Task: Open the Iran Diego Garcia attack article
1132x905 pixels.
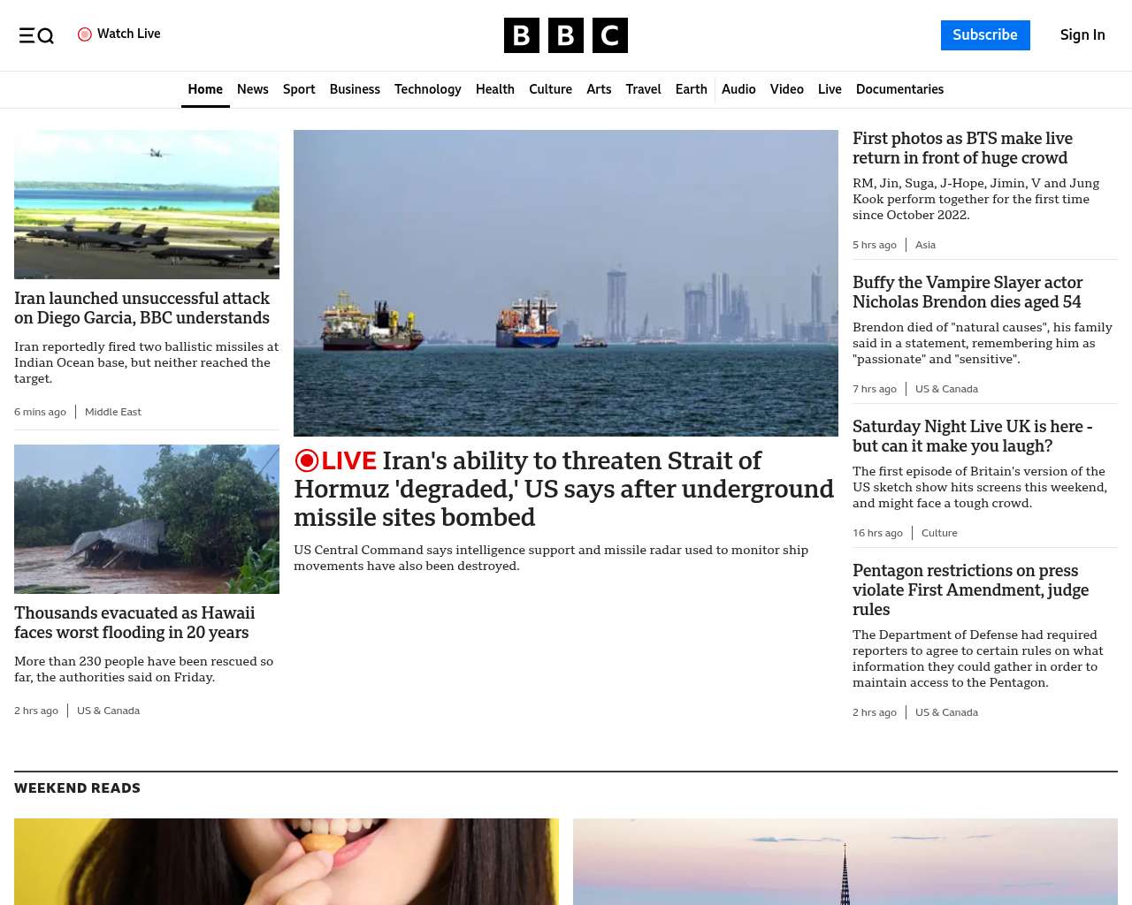Action: tap(141, 308)
